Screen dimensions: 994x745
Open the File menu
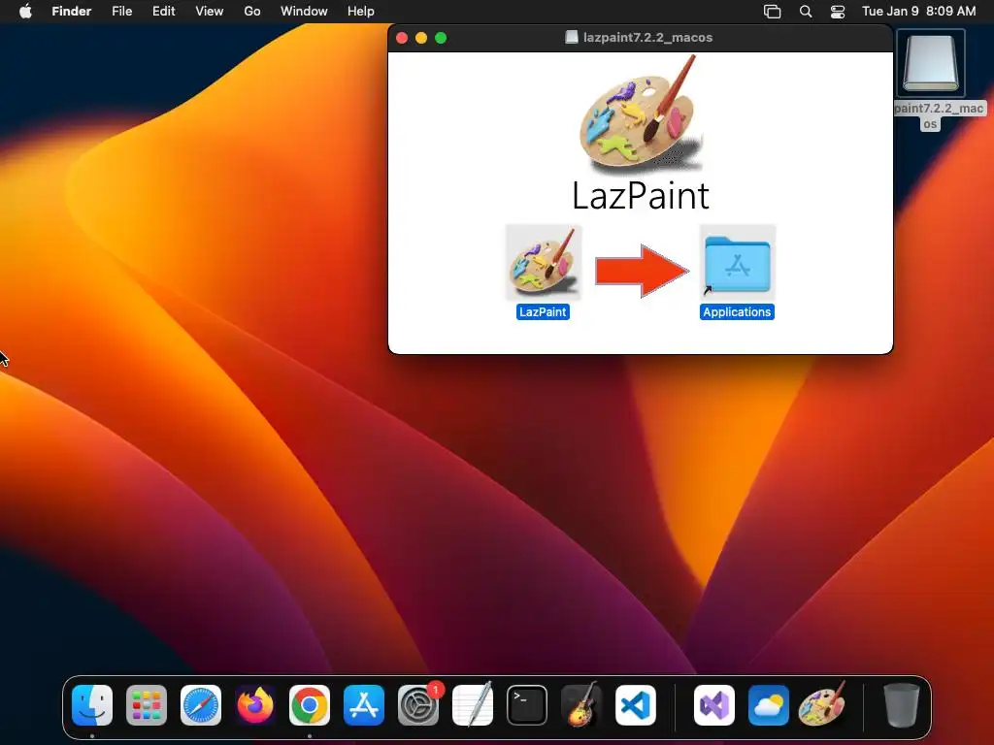pos(121,12)
